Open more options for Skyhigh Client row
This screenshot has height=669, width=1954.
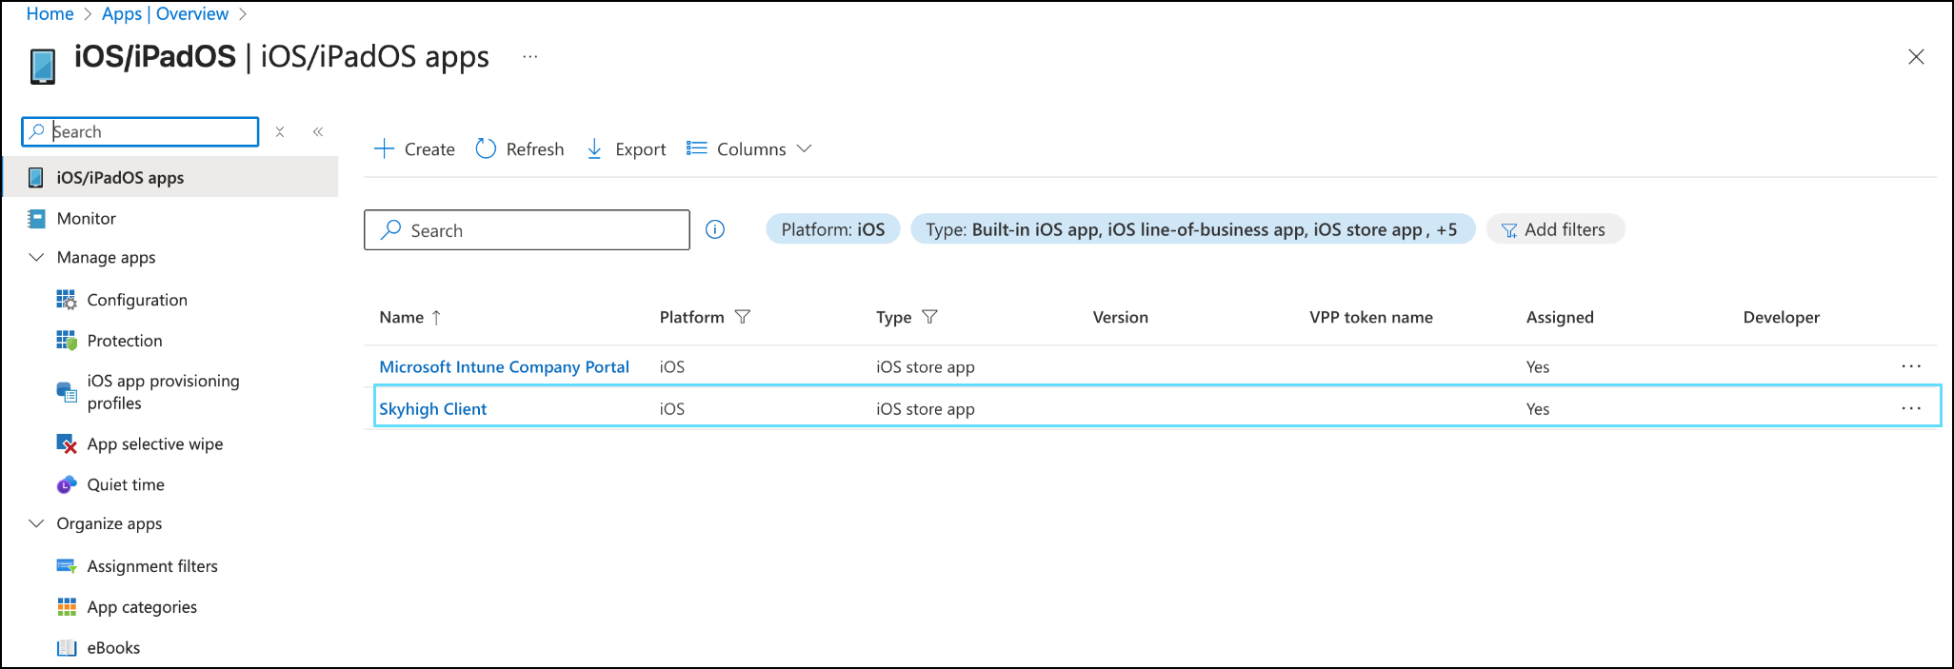tap(1910, 408)
